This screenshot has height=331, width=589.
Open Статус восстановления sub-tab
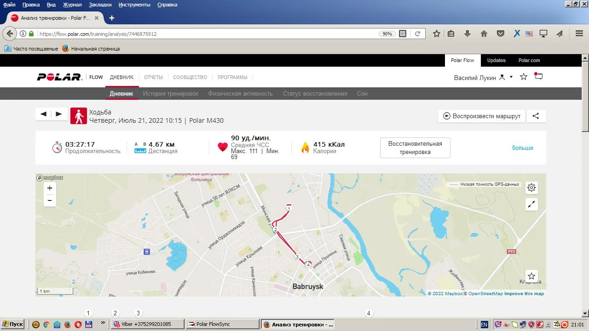pyautogui.click(x=315, y=93)
